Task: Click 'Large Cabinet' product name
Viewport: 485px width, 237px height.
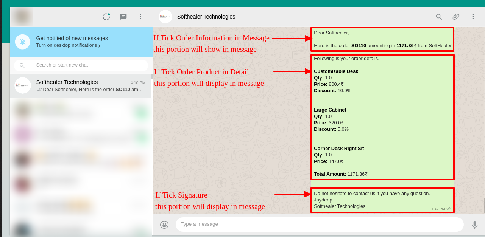Action: [x=330, y=110]
